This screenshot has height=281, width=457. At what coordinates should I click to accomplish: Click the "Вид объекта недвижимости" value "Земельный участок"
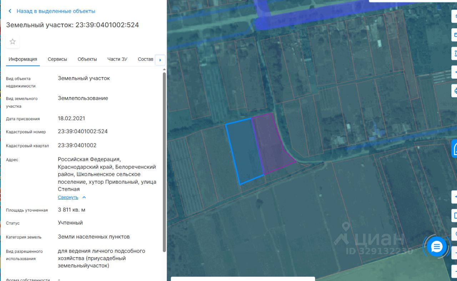click(x=84, y=78)
